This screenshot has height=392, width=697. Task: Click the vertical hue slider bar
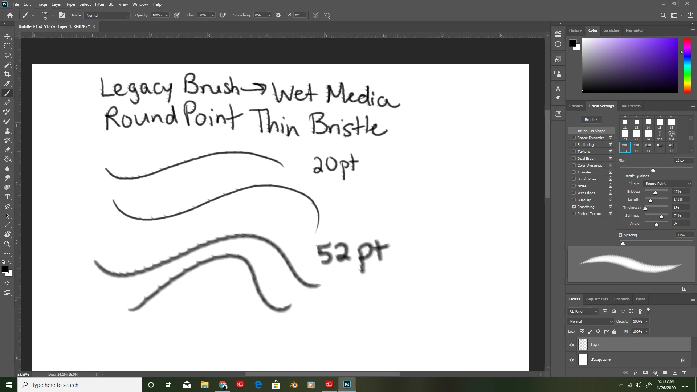coord(687,65)
